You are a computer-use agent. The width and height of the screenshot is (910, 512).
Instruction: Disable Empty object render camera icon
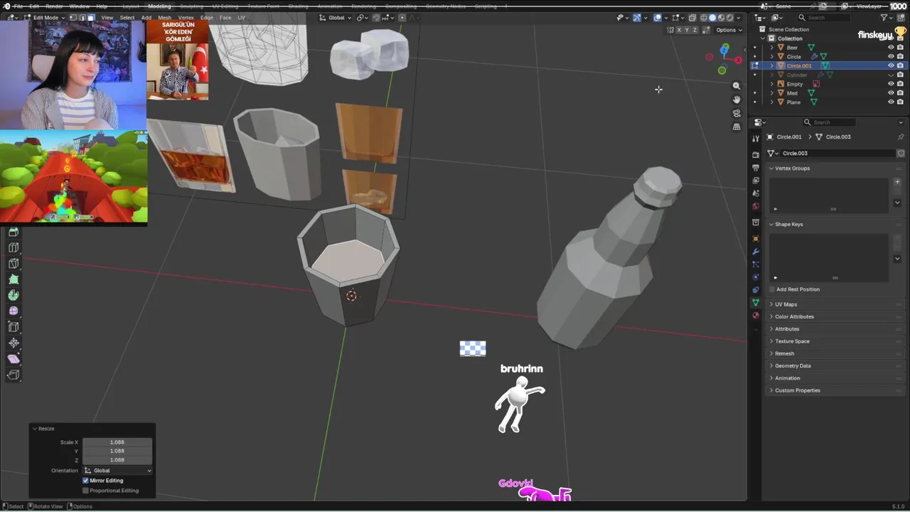tap(900, 84)
